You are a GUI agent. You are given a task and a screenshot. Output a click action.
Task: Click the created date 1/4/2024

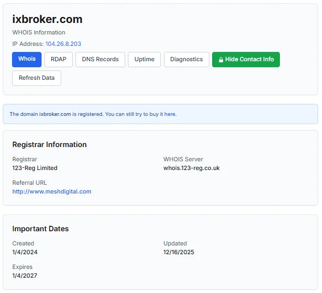point(25,252)
